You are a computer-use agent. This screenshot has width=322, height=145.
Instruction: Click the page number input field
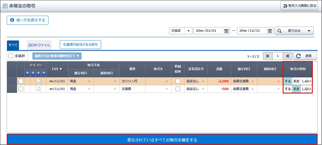277,56
